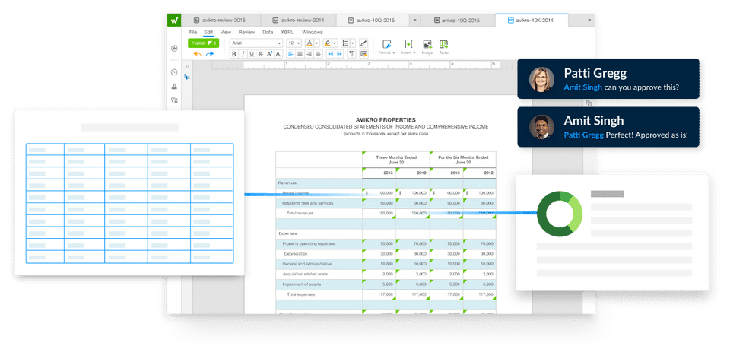730x346 pixels.
Task: Click the highlight color swatch
Action: (327, 43)
